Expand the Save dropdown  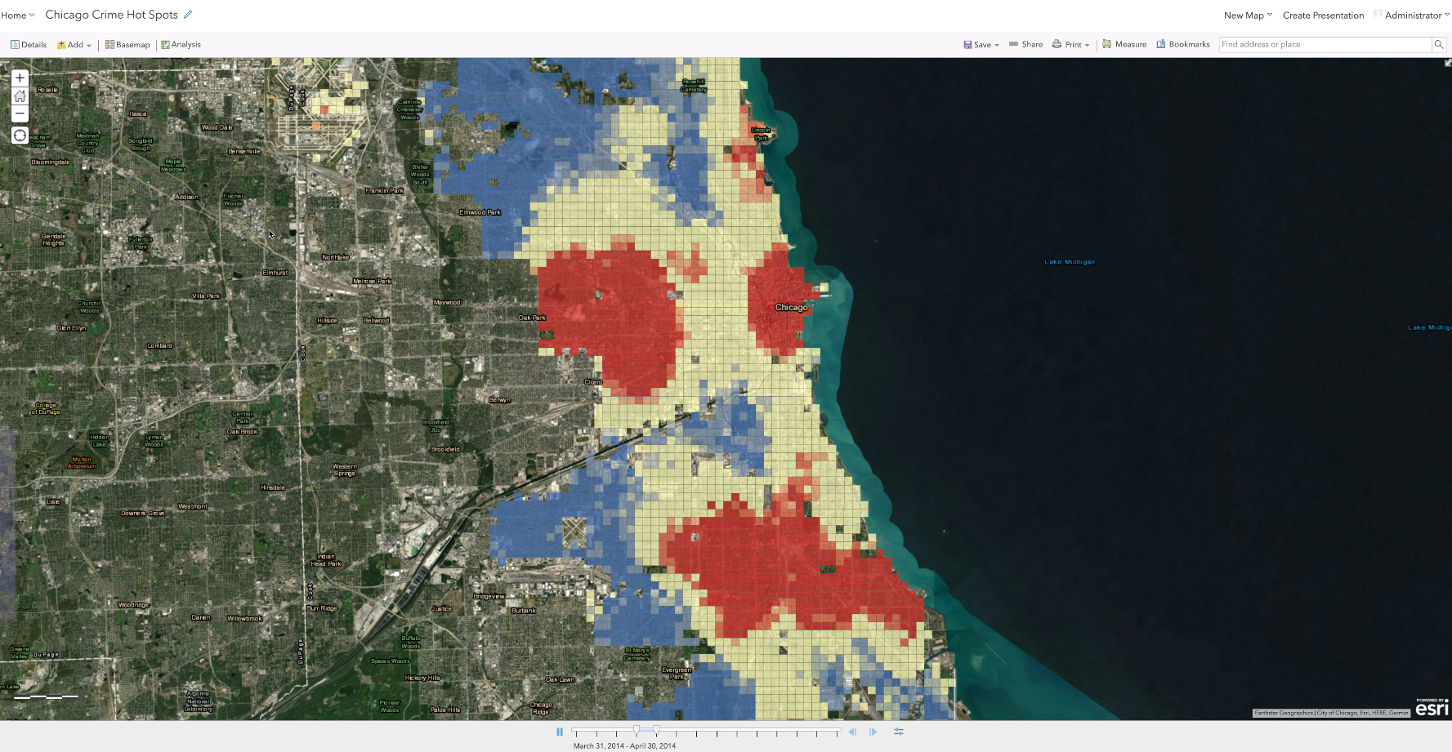click(x=981, y=45)
